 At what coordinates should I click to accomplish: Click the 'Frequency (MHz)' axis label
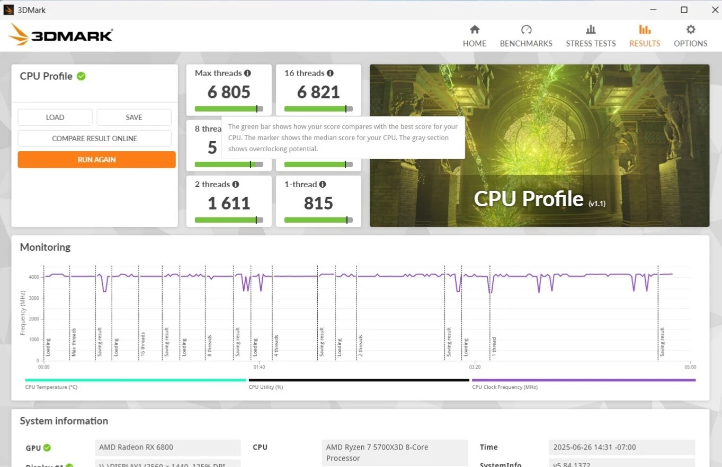23,313
